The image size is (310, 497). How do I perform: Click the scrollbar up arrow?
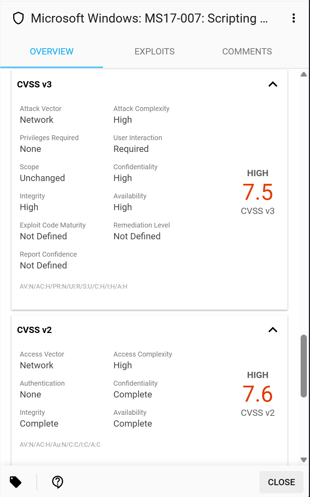304,74
